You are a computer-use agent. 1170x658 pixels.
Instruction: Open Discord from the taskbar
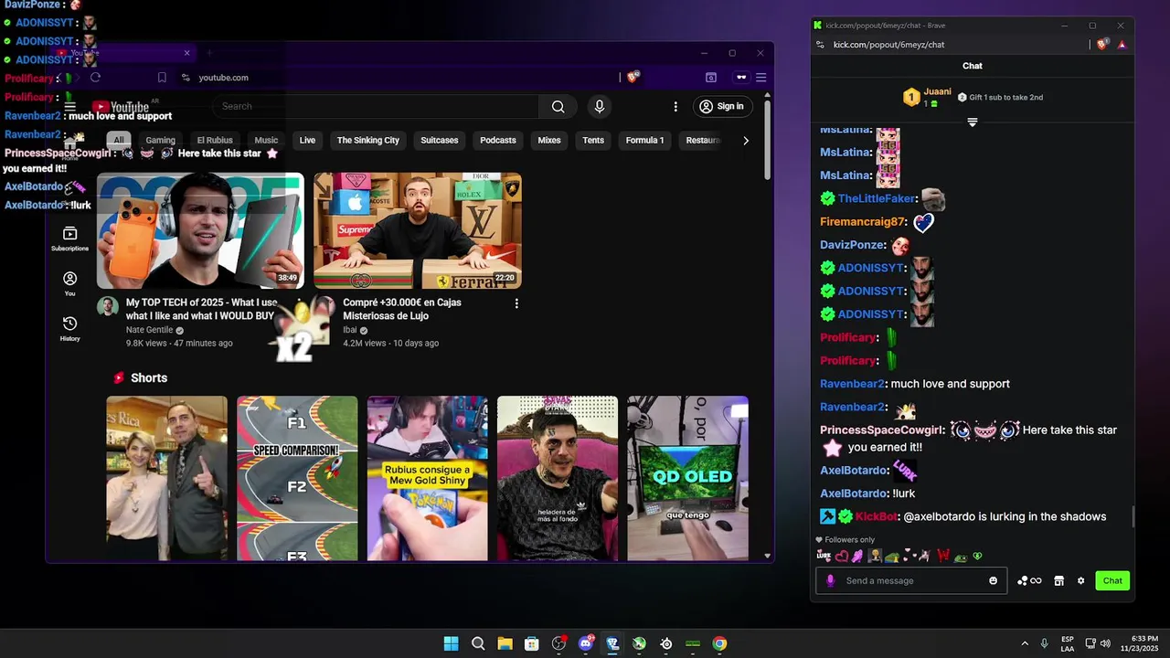pyautogui.click(x=586, y=643)
